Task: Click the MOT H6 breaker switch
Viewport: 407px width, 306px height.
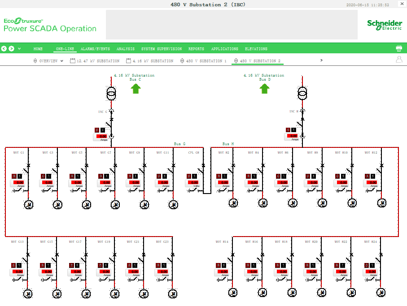Action: [x=291, y=169]
